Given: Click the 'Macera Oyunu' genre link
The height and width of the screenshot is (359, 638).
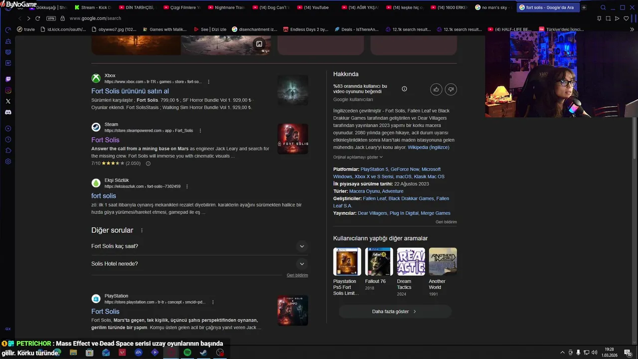Looking at the screenshot, I should tap(364, 191).
